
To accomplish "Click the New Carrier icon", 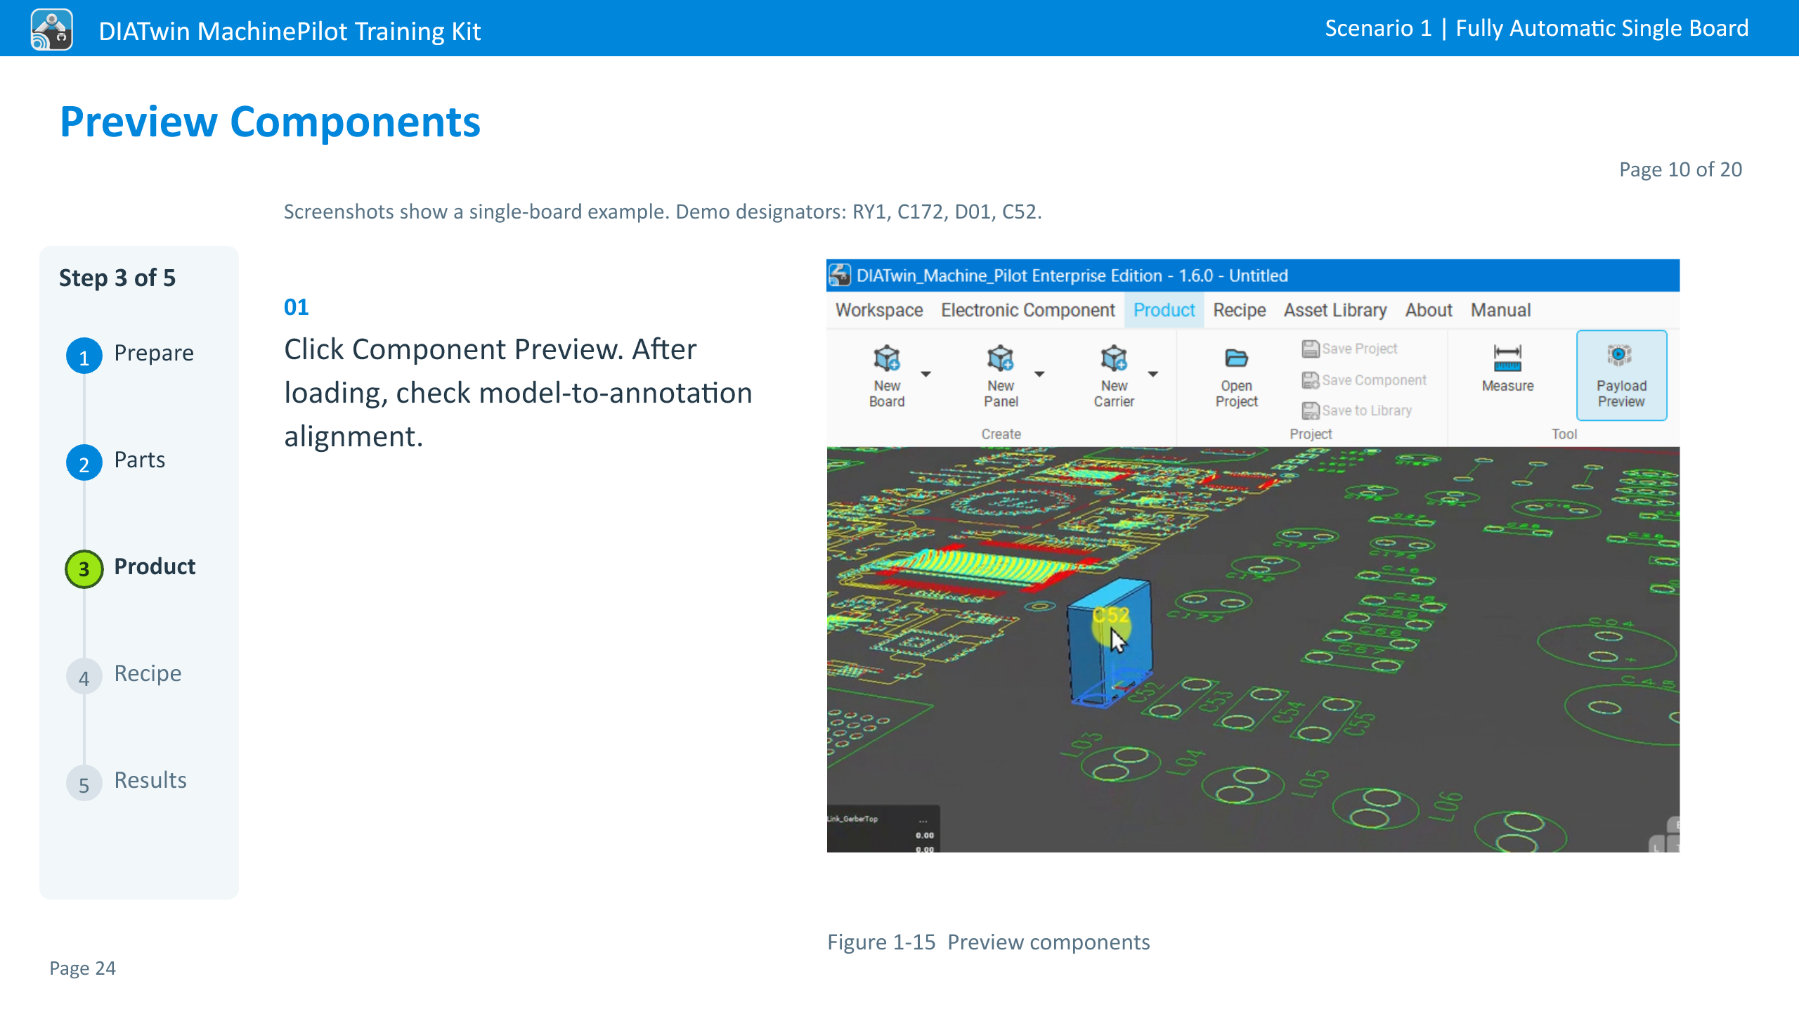I will coord(1114,358).
